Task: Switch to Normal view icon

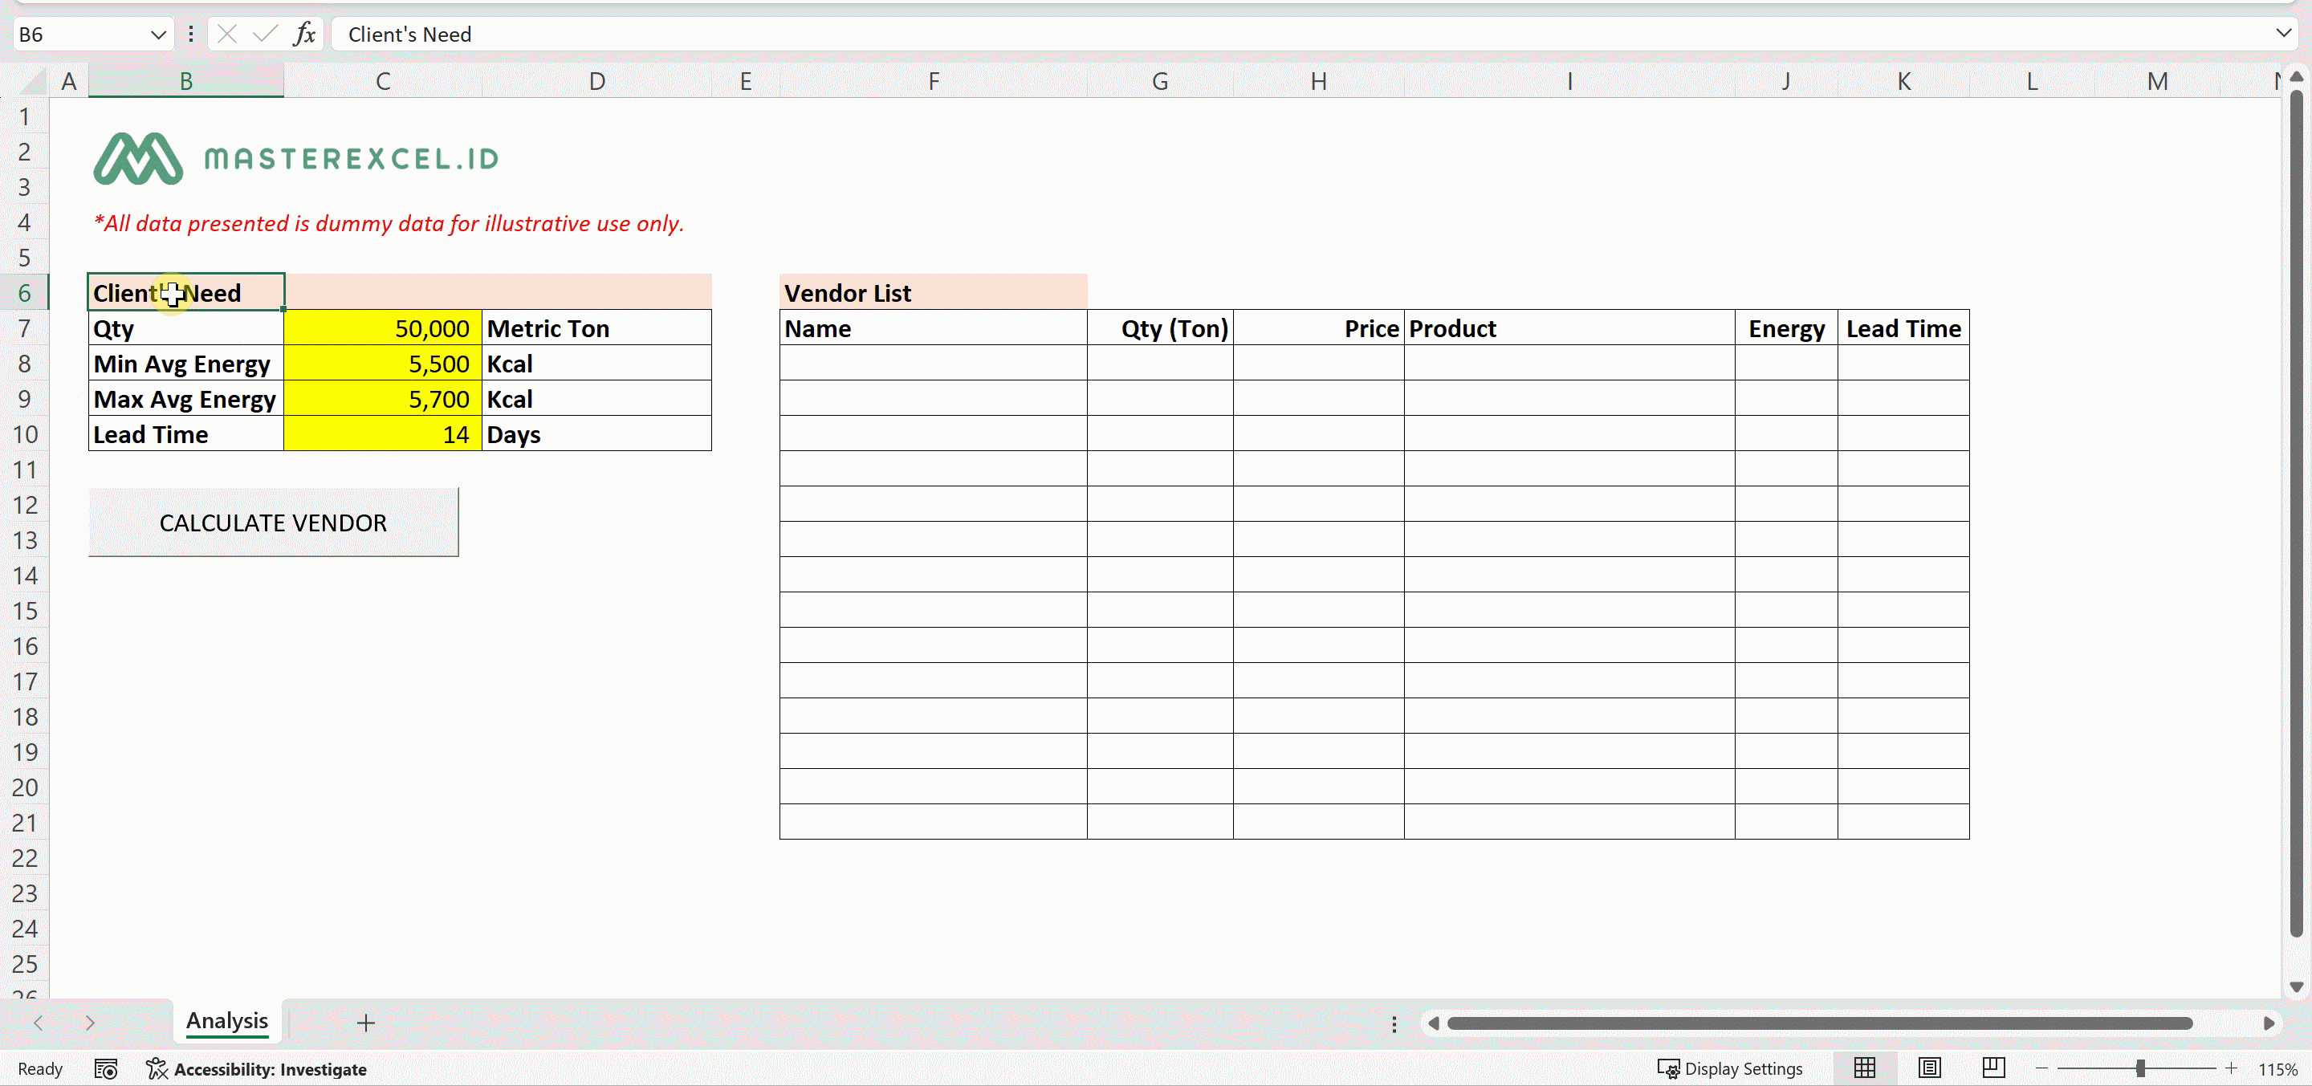Action: 1864,1068
